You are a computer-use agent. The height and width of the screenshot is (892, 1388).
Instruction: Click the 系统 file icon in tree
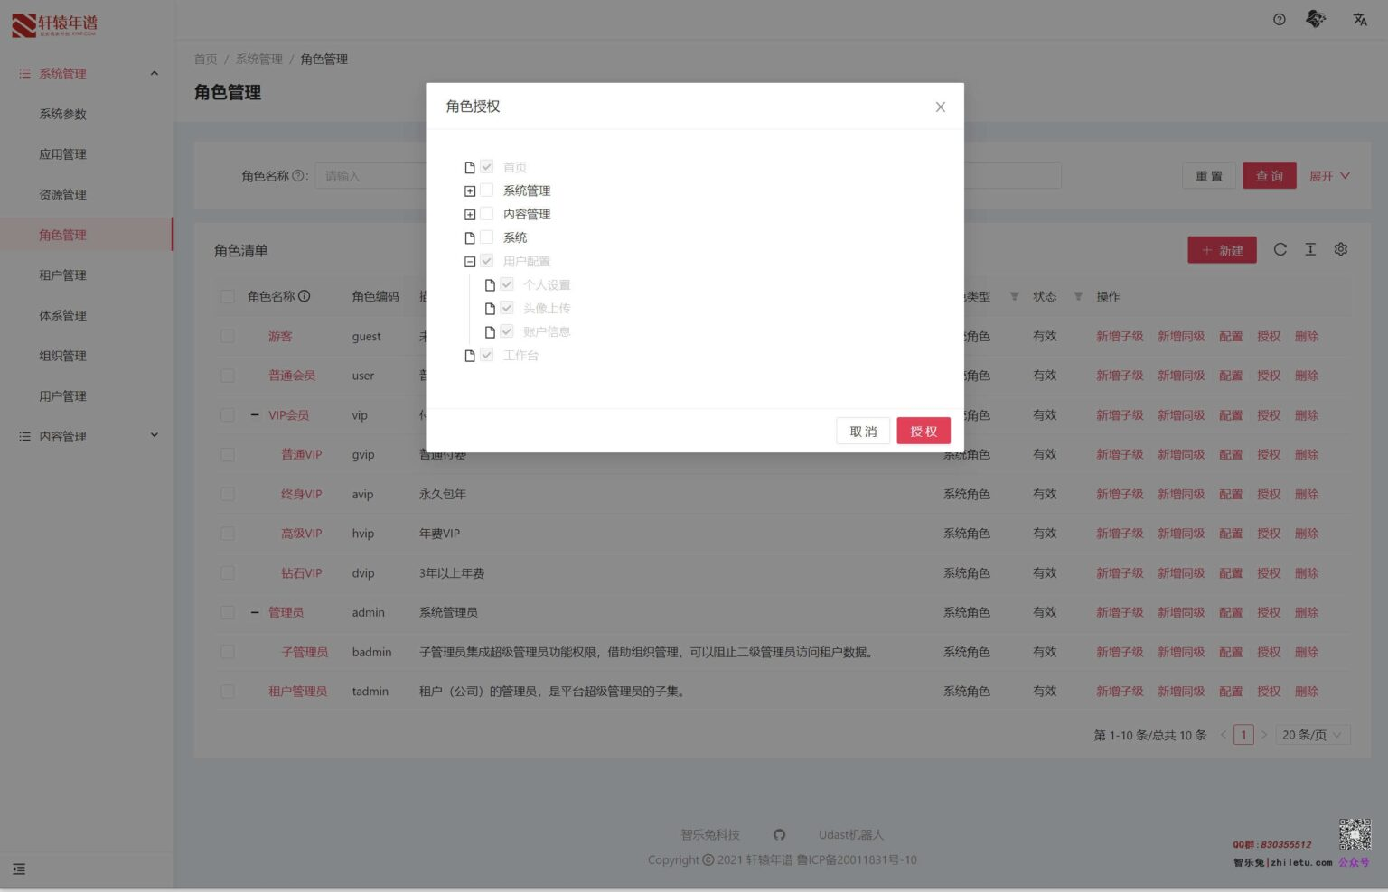(470, 237)
